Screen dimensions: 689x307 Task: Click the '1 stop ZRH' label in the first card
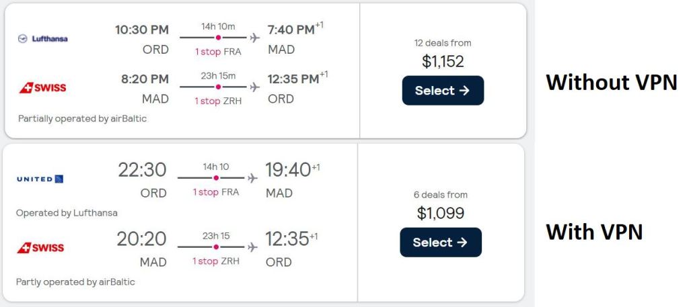coord(218,101)
